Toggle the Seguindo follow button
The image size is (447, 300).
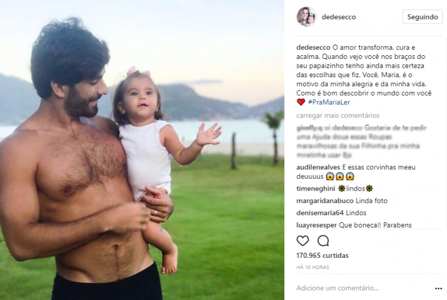click(x=423, y=17)
